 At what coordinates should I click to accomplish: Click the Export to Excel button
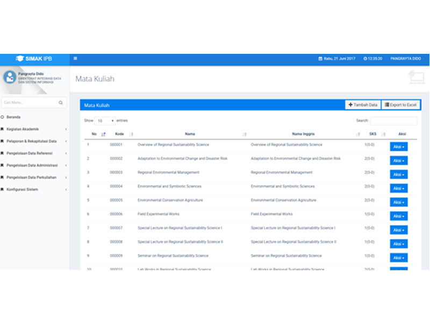coord(401,105)
